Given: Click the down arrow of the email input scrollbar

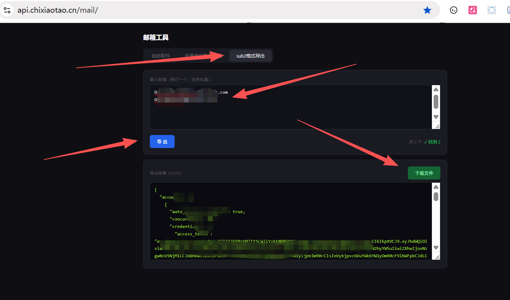Looking at the screenshot, I should click(436, 117).
